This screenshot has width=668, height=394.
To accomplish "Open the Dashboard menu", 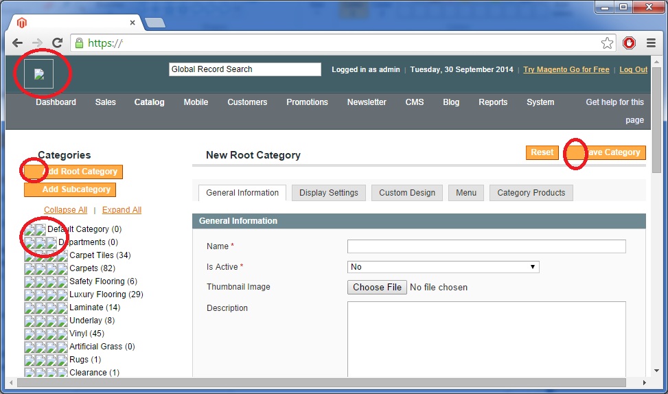I will (x=56, y=102).
